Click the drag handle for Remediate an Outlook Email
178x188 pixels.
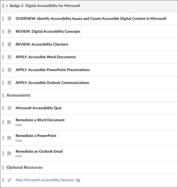3,153
